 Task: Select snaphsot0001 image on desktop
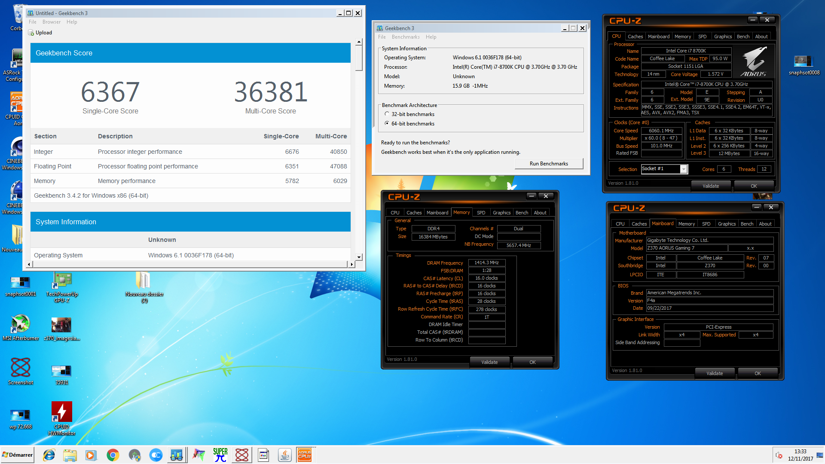coord(21,287)
